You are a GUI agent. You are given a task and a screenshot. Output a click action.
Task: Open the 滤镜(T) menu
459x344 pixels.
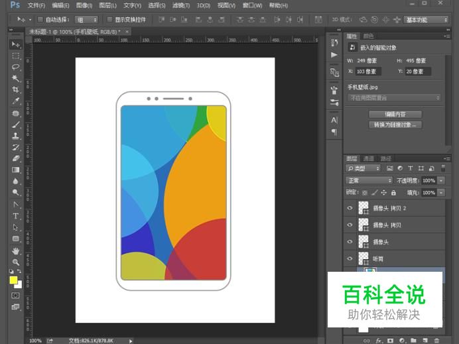(180, 5)
